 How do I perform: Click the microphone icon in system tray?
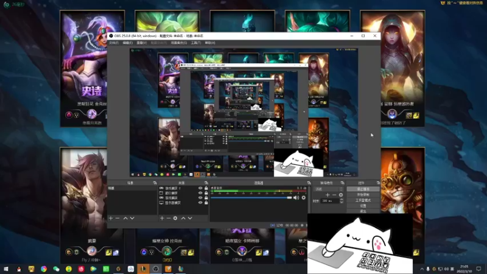point(428,269)
